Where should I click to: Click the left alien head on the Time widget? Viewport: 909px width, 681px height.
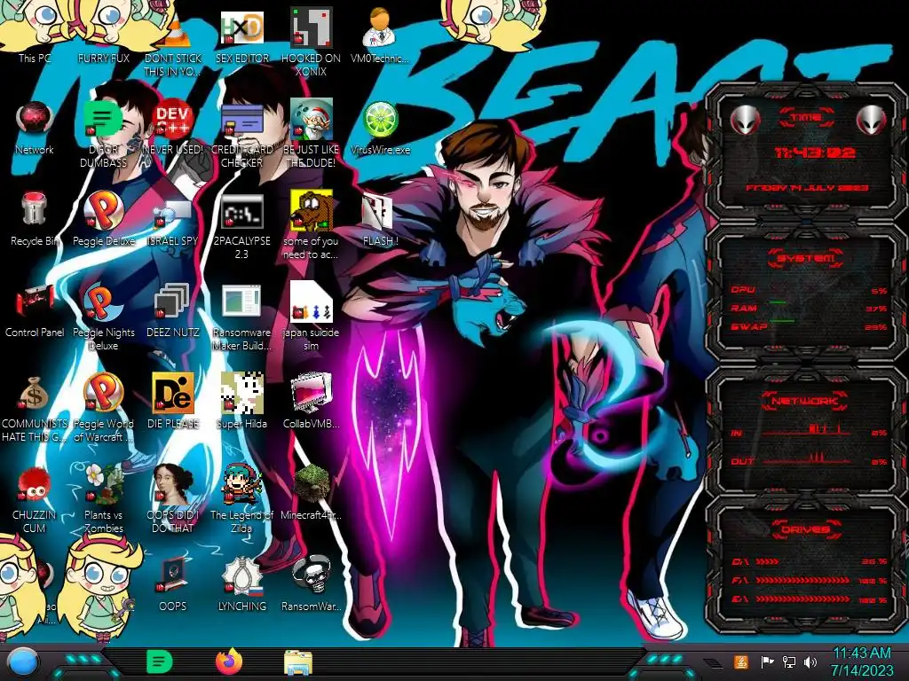[745, 120]
